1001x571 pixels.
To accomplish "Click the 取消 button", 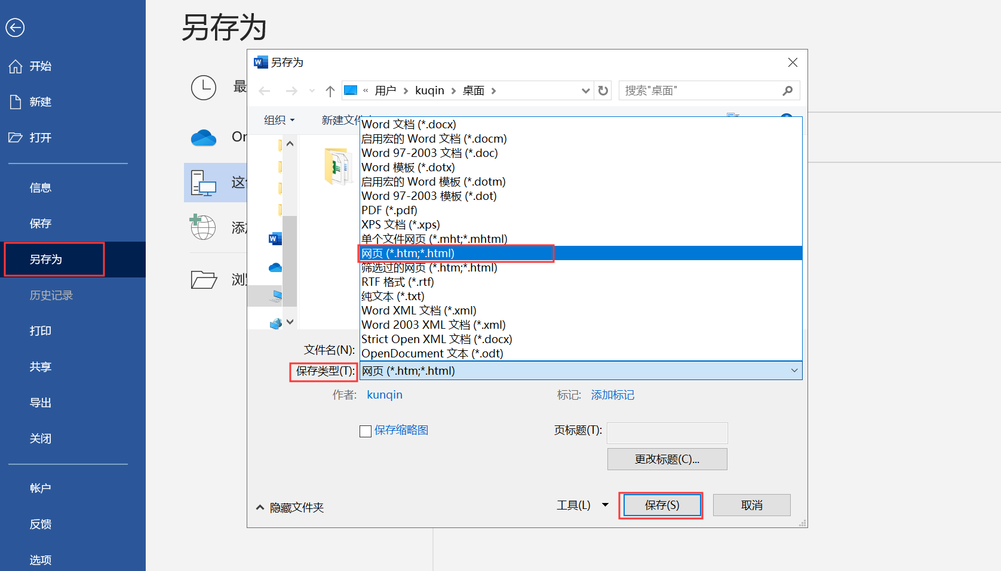I will 752,505.
